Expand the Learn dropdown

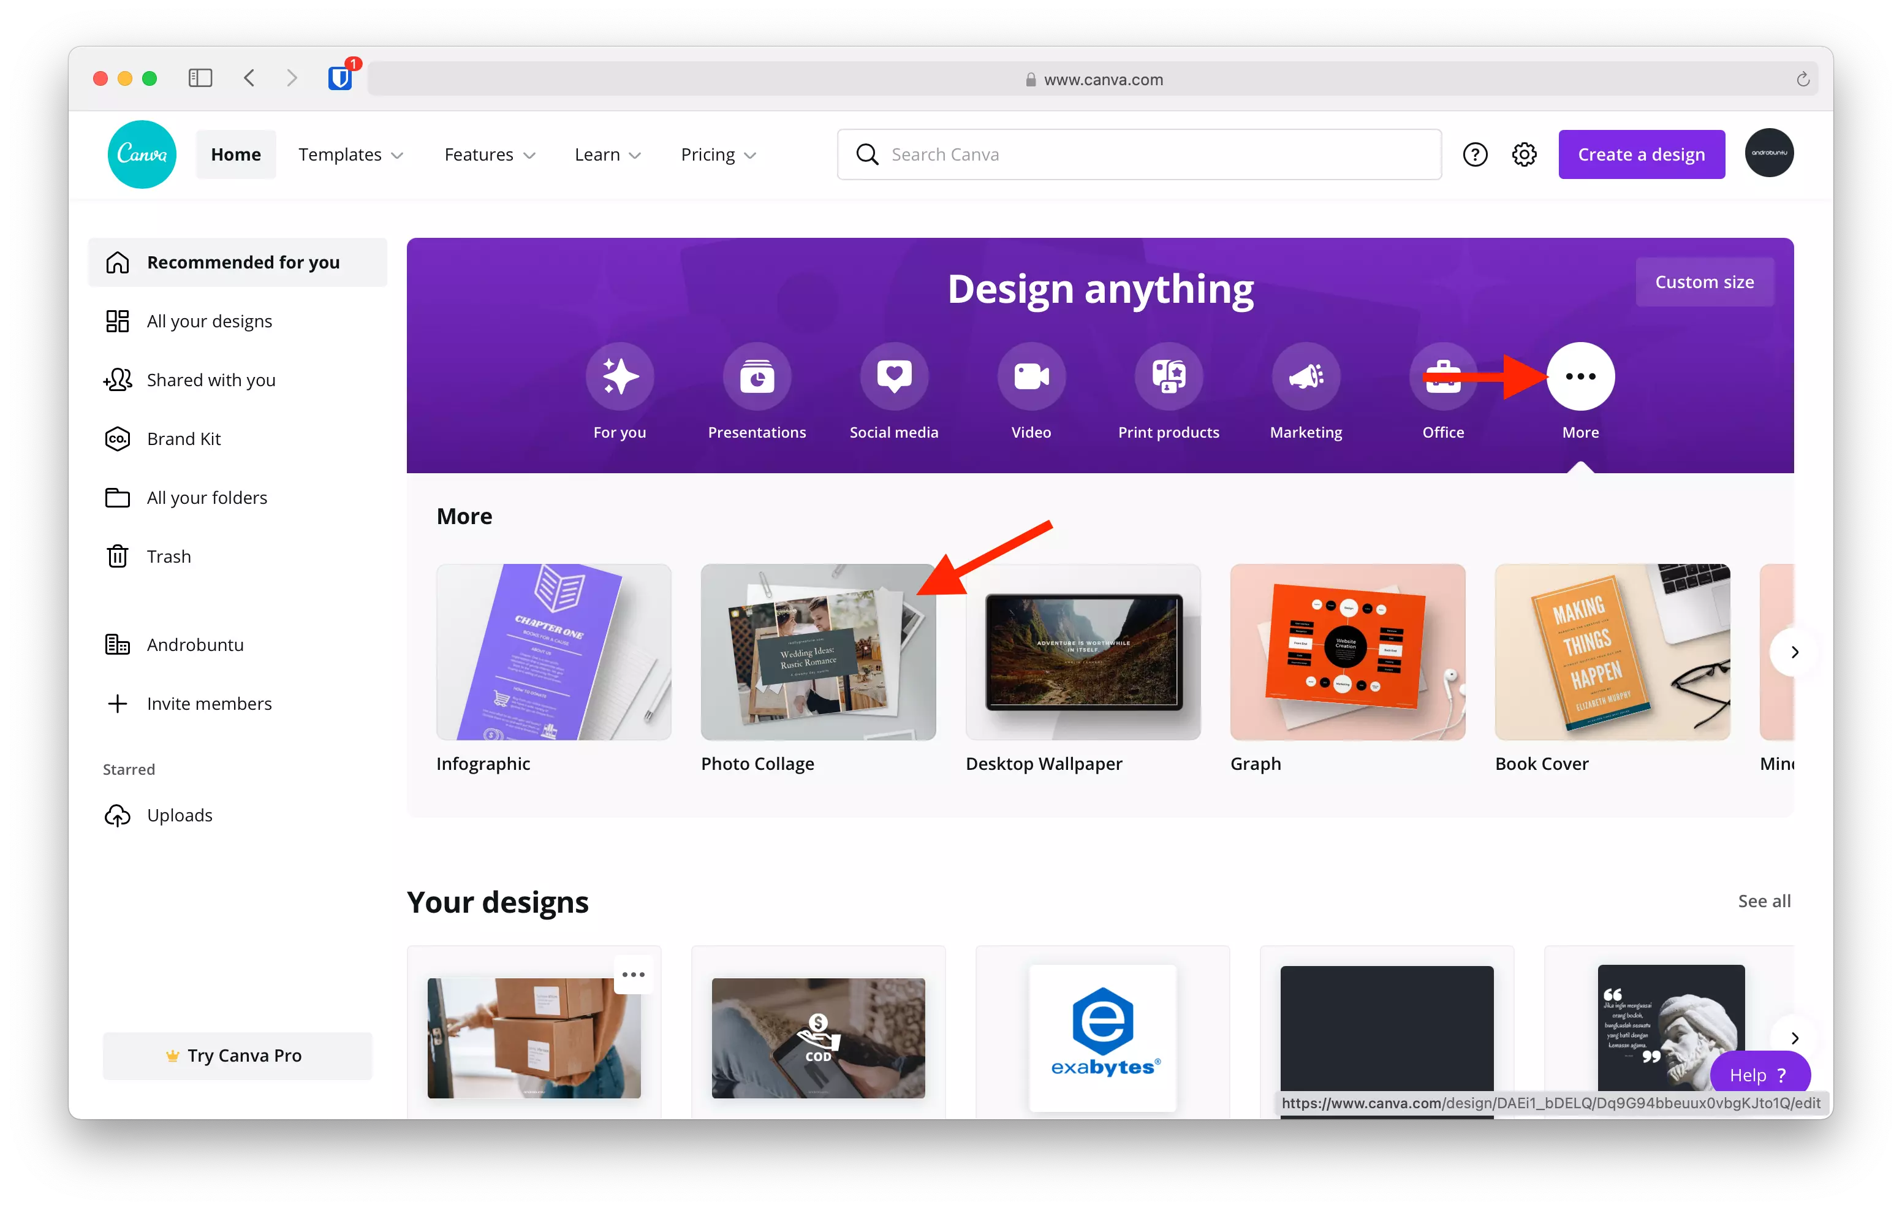pyautogui.click(x=607, y=154)
